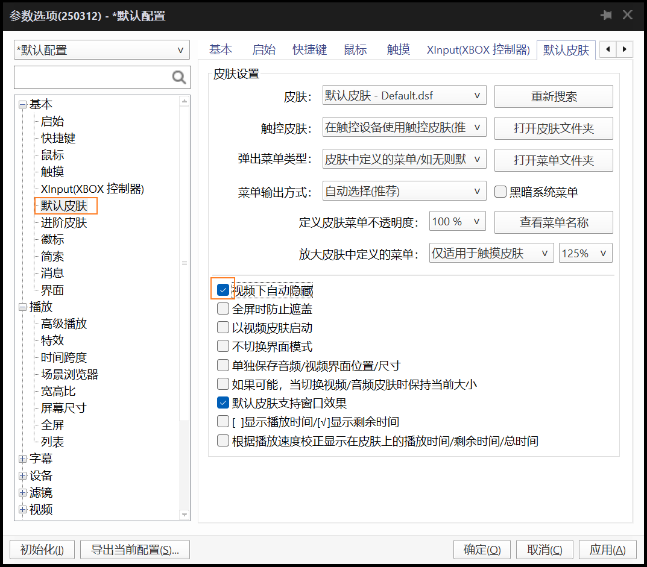Expand the 设备 tree node
Image resolution: width=647 pixels, height=567 pixels.
[23, 475]
